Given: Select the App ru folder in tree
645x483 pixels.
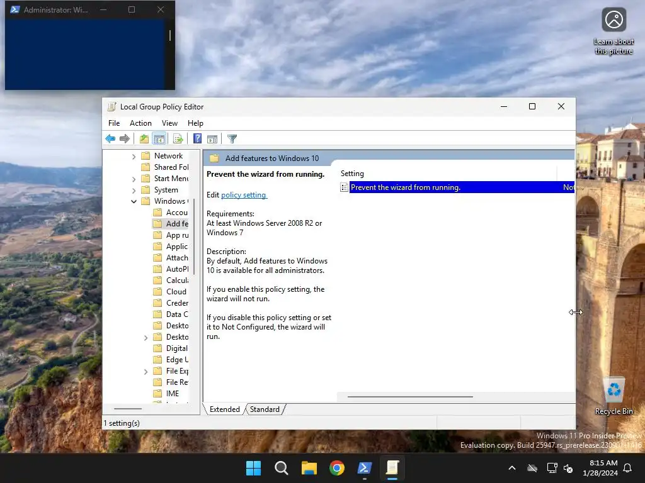Looking at the screenshot, I should (x=177, y=235).
